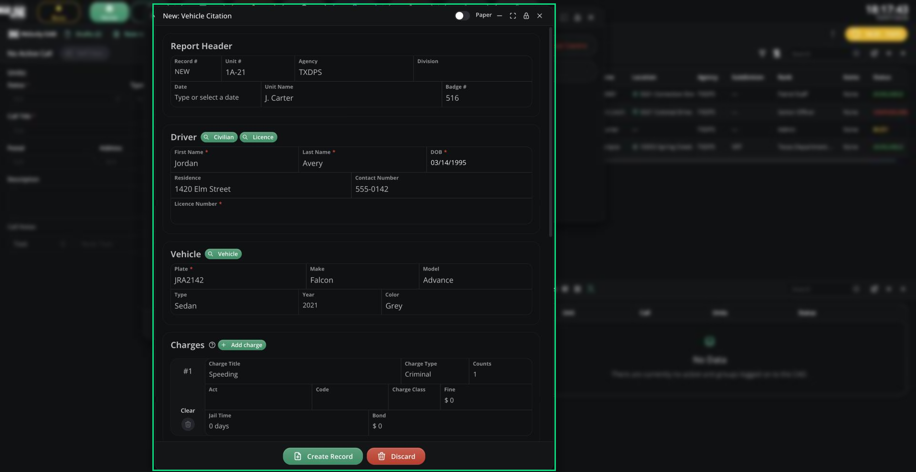Viewport: 916px width, 472px height.
Task: Lock the Vehicle Citation window
Action: [526, 16]
